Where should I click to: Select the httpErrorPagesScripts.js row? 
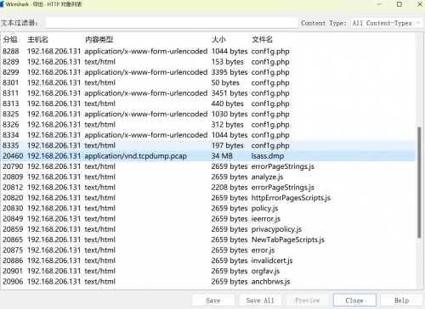pyautogui.click(x=208, y=198)
